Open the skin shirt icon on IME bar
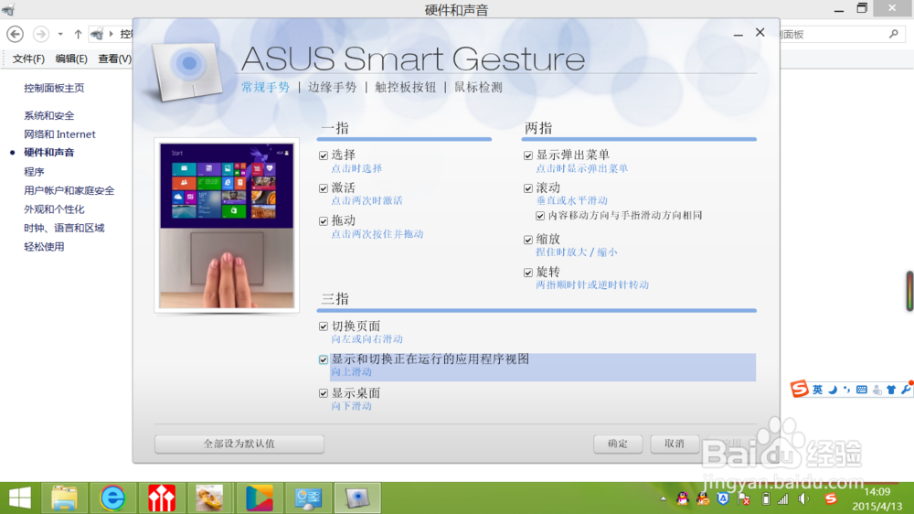 point(891,390)
